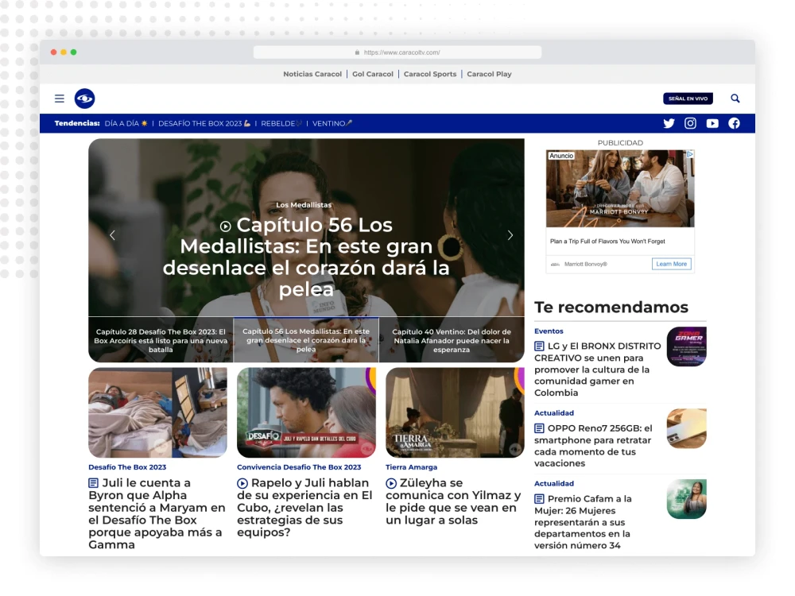
Task: Open the search magnifier icon
Action: click(x=735, y=99)
